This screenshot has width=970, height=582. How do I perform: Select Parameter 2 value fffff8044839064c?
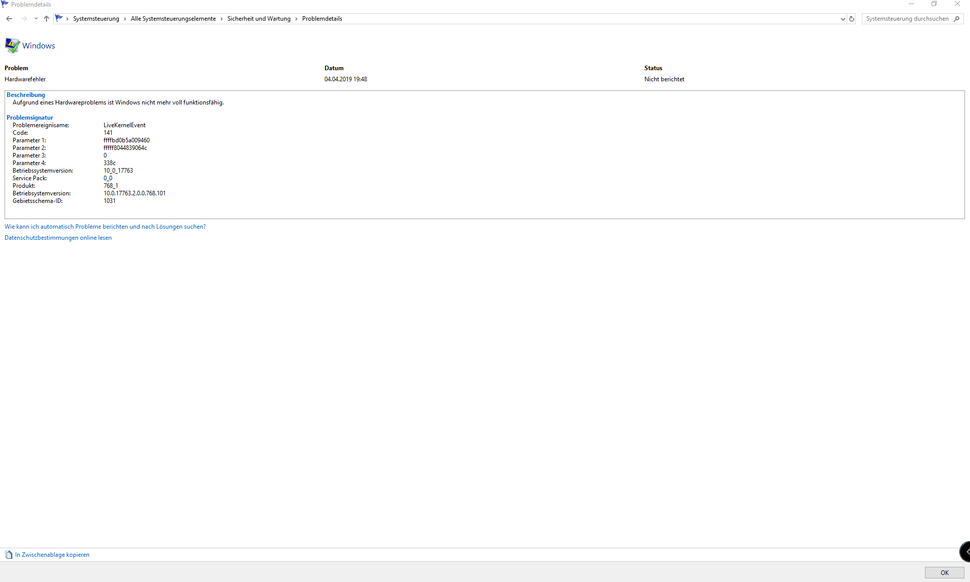coord(125,148)
